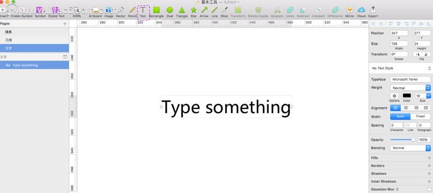Select the Star shape tool
The width and height of the screenshot is (433, 193).
click(194, 12)
